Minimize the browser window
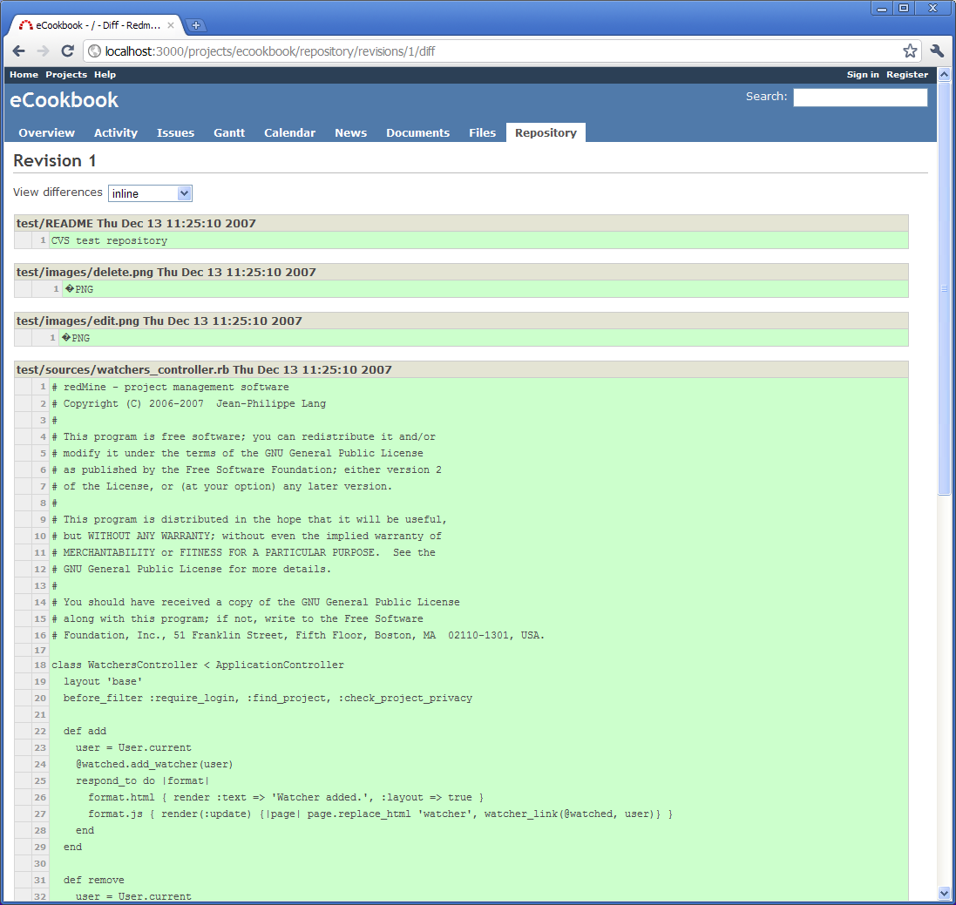 (882, 9)
